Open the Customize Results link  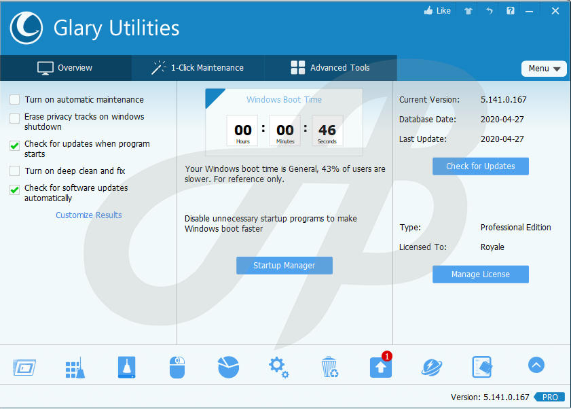89,215
